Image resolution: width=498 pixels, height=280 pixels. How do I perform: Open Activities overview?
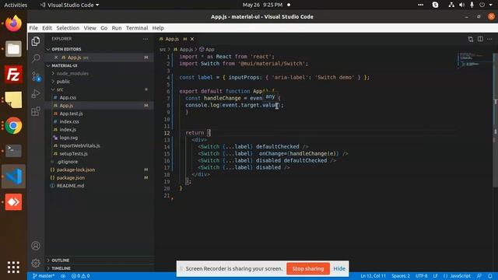[x=16, y=5]
